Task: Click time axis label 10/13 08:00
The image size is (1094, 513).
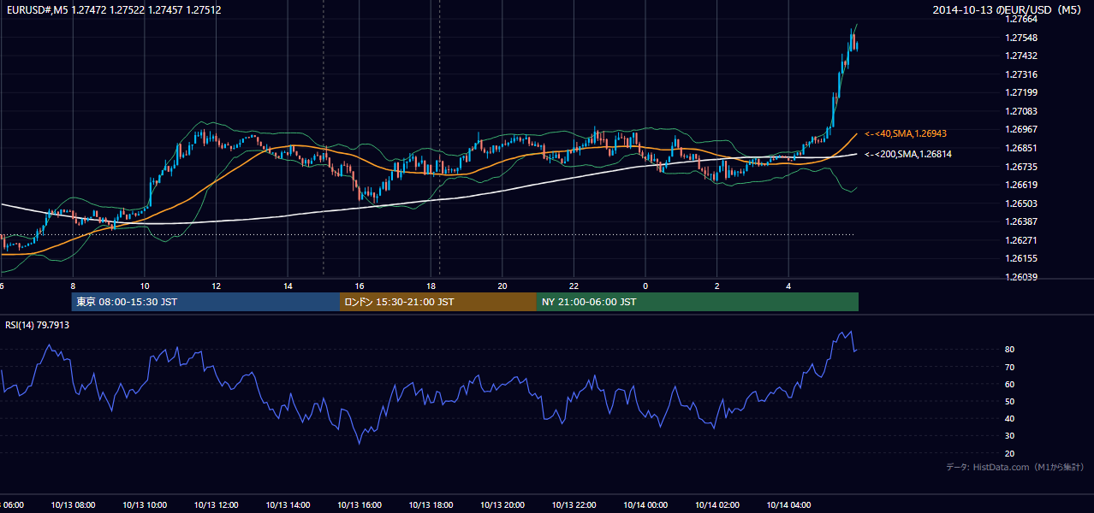Action: coord(73,505)
